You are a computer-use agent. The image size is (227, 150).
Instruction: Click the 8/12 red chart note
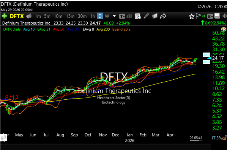tap(12, 98)
